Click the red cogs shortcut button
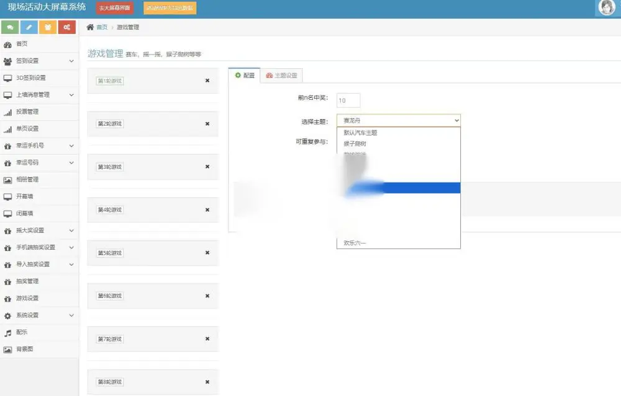 (67, 27)
